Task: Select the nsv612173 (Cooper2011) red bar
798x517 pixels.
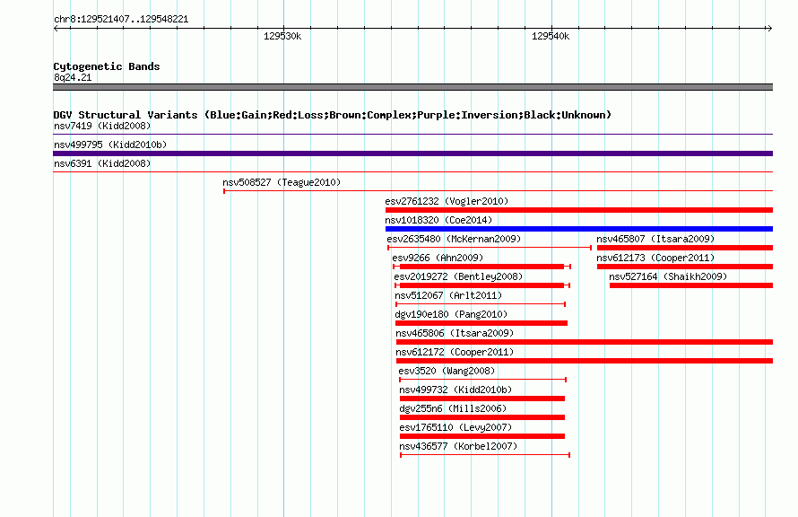Action: 685,267
